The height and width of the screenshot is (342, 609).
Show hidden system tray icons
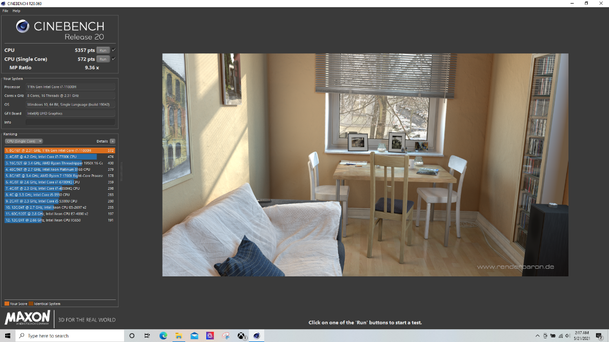point(538,336)
